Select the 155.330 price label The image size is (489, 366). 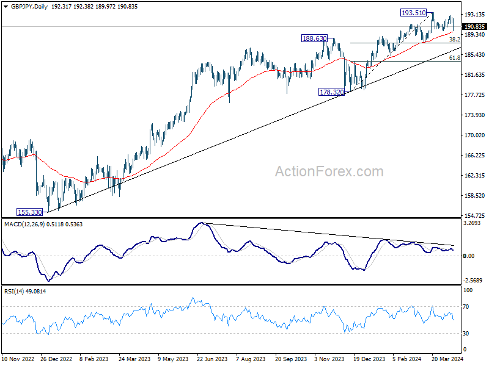pyautogui.click(x=29, y=212)
